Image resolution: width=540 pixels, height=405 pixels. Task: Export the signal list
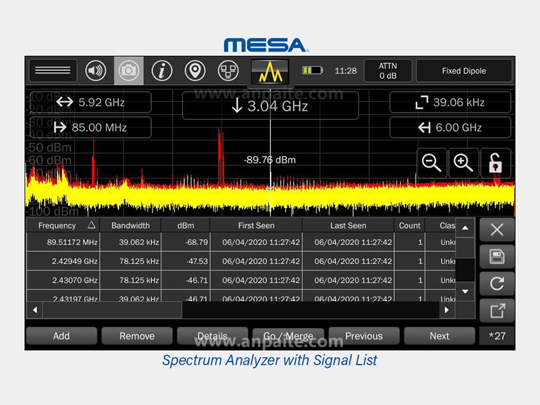point(497,310)
